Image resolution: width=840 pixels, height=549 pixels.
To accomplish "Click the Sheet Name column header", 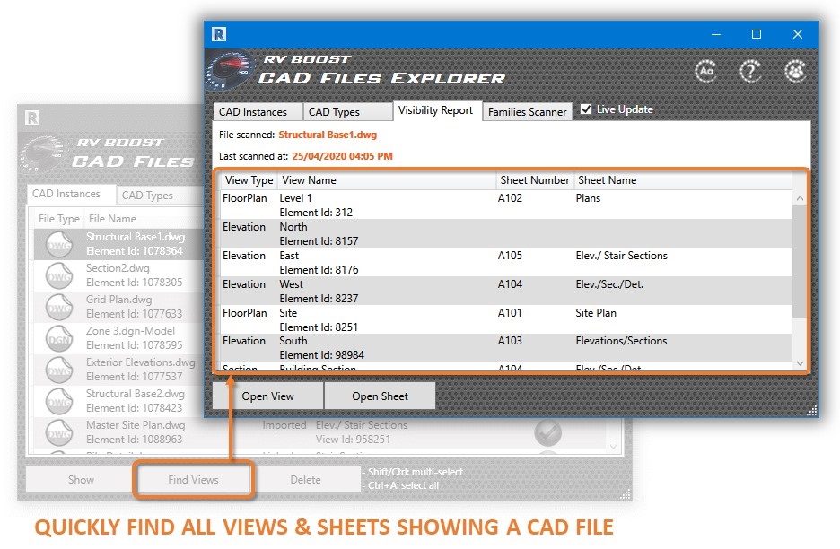I will pos(682,180).
